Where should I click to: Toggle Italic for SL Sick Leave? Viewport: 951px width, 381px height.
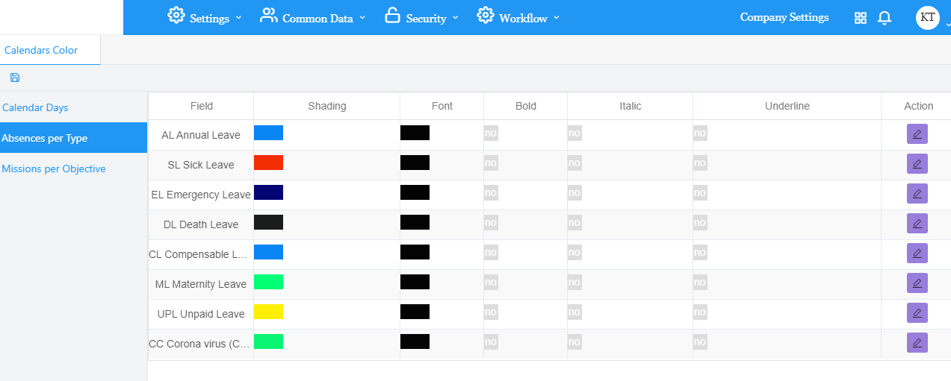pos(574,163)
